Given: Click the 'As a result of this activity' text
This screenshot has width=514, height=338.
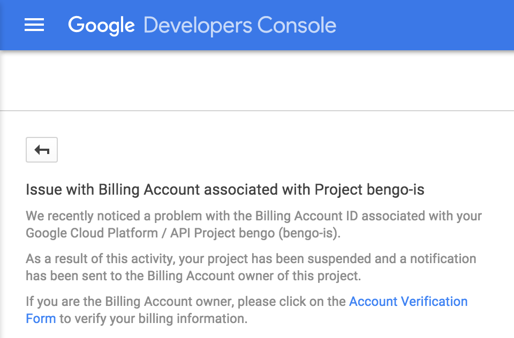Looking at the screenshot, I should coord(101,259).
